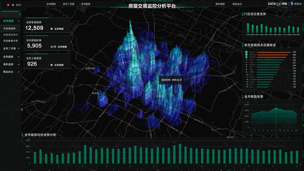Click the 当月租房走势 panel heading
304x171 pixels.
pos(254,96)
